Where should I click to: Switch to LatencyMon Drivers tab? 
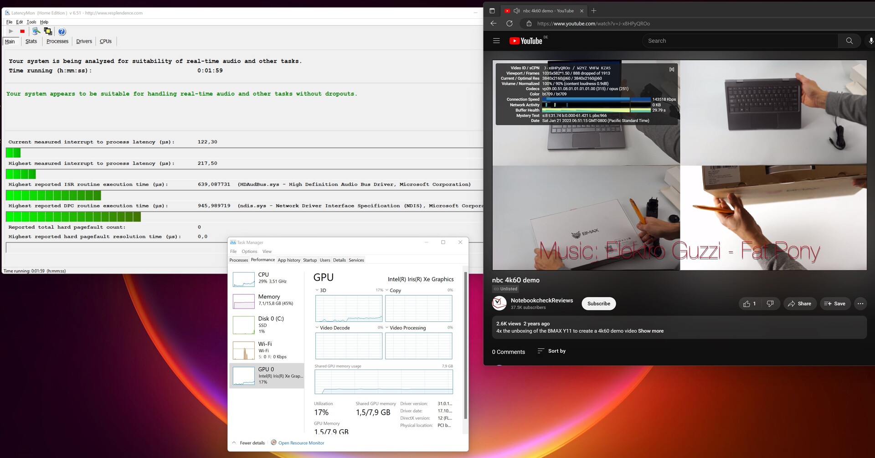(x=84, y=41)
